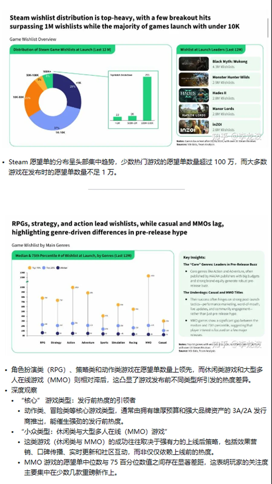
Task: Click the Hades II game thumbnail
Action: 194,95
